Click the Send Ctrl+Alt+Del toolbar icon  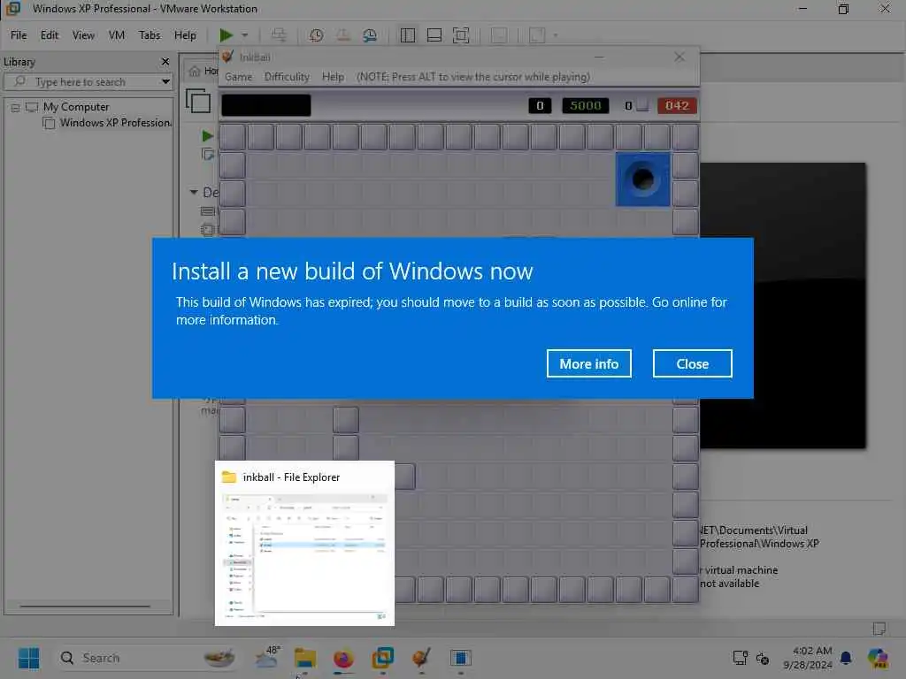279,35
